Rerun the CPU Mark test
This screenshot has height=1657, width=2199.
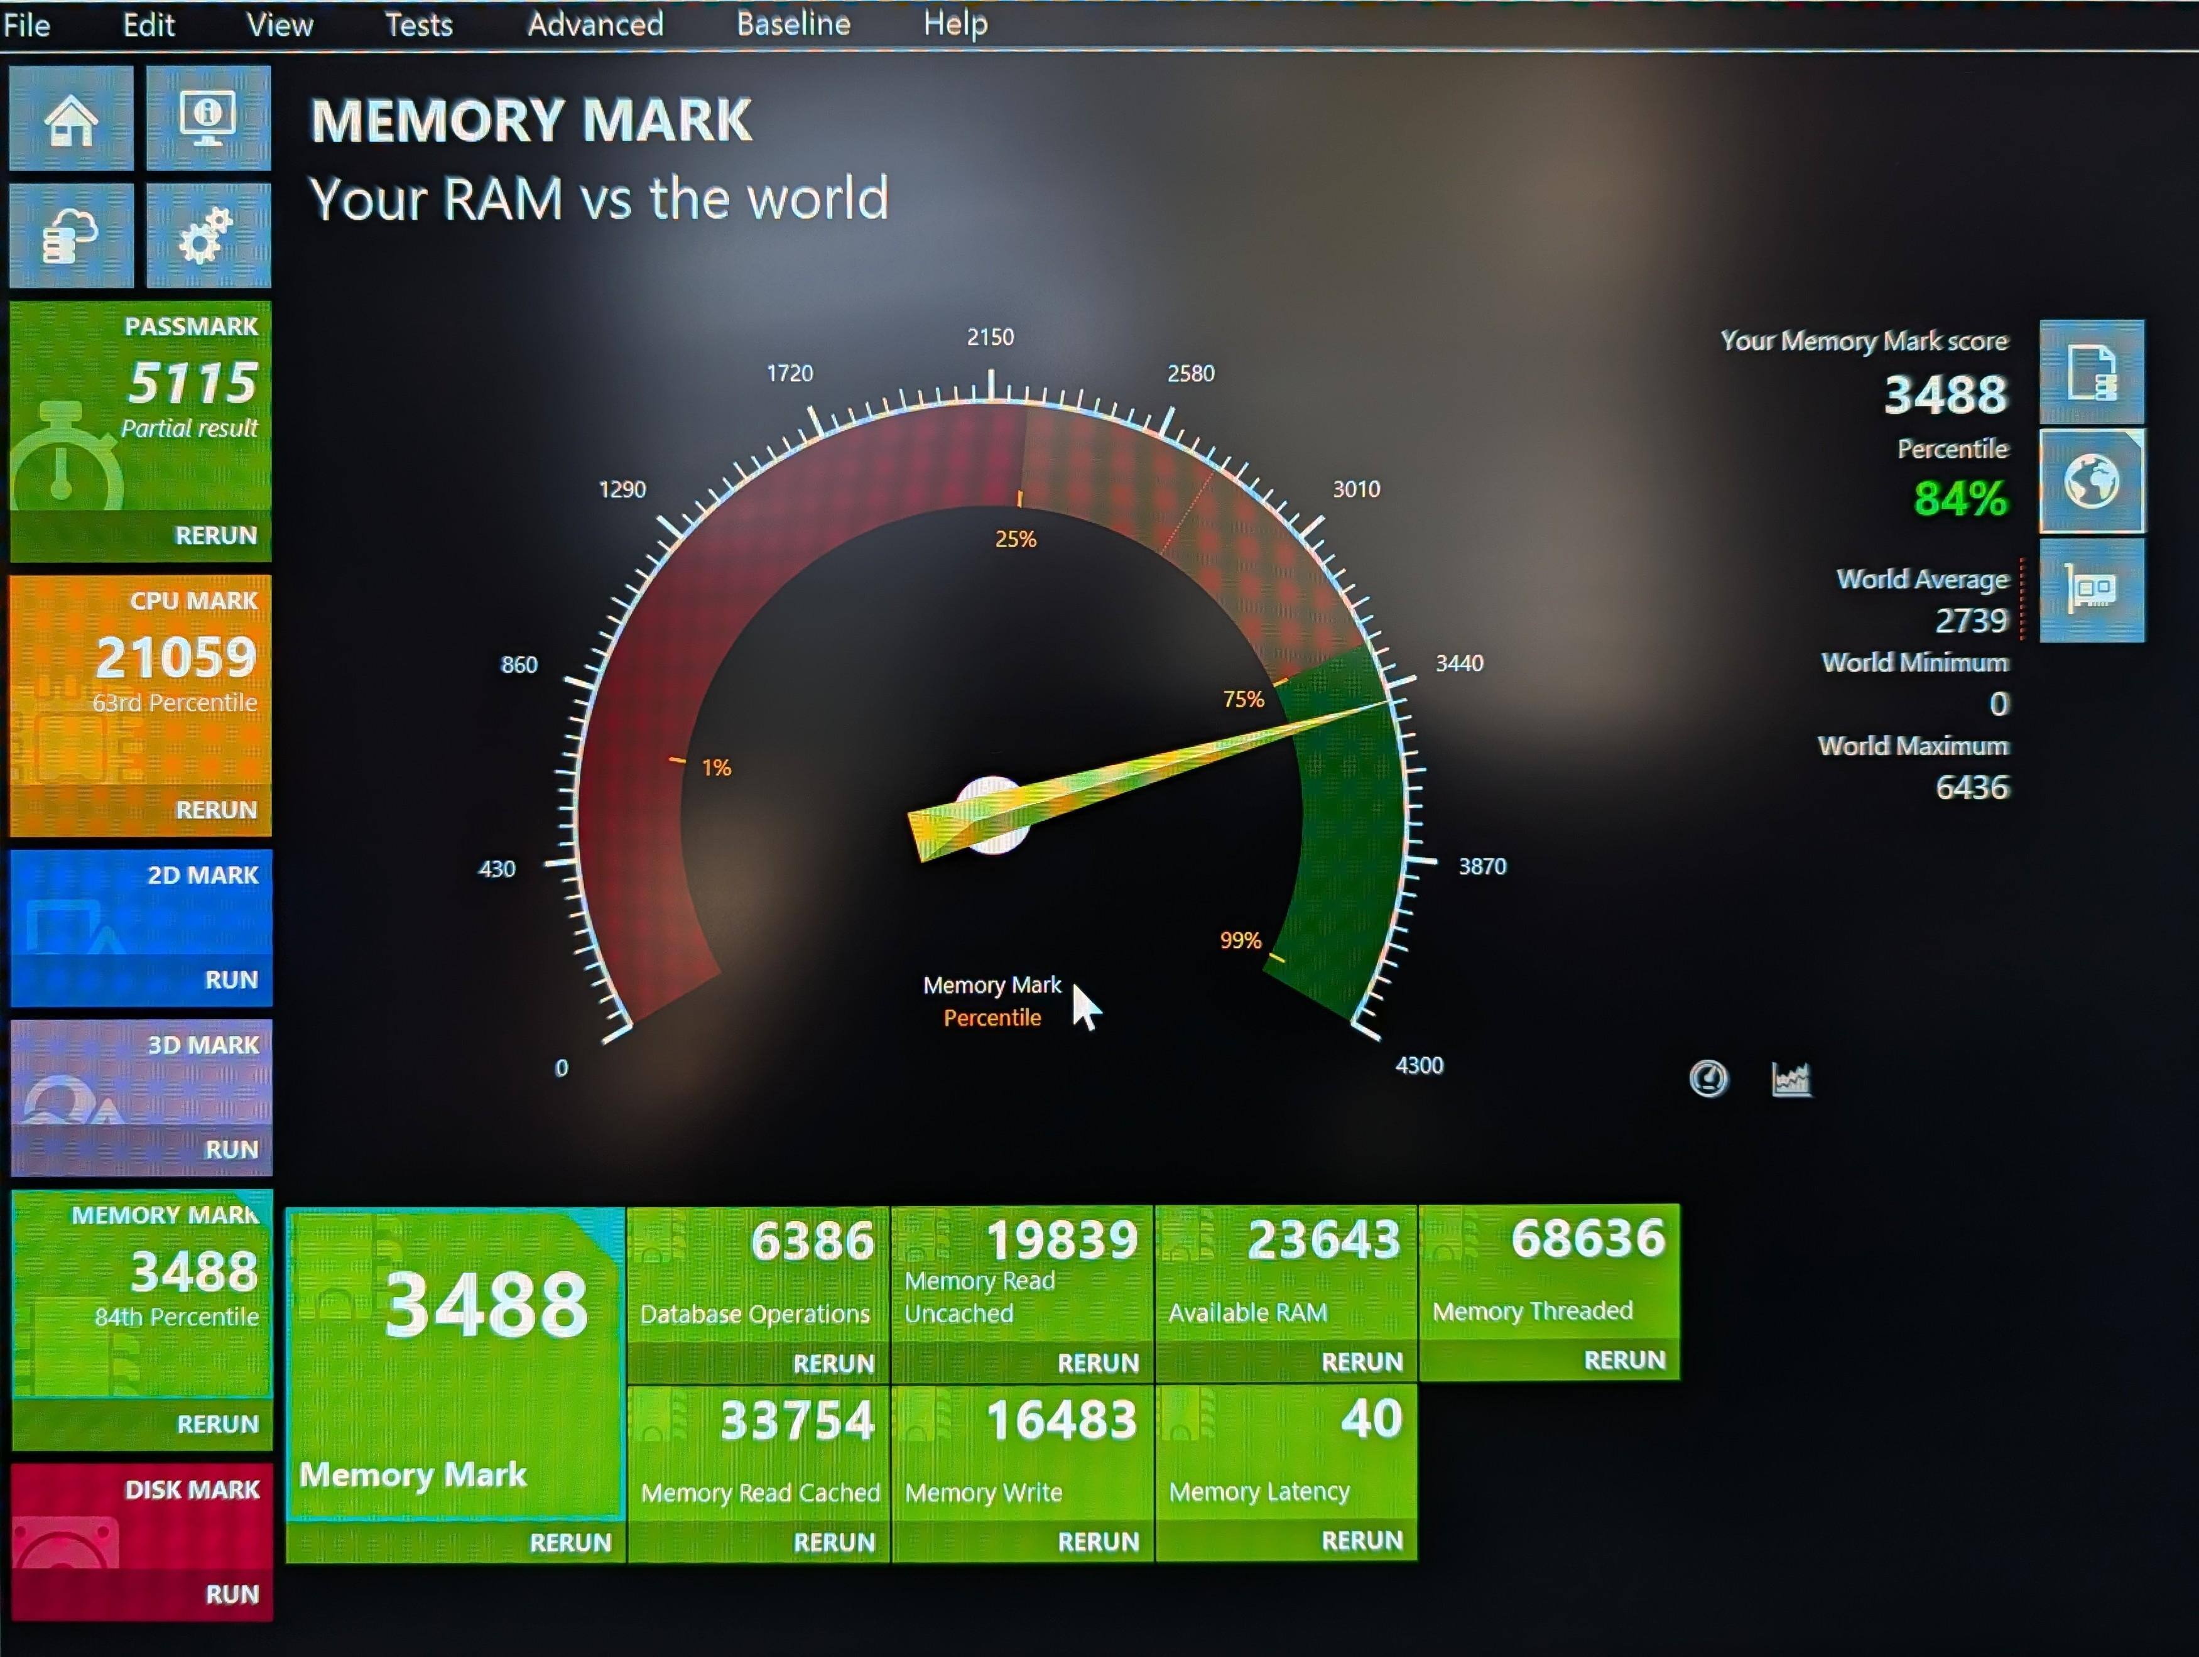(x=215, y=810)
